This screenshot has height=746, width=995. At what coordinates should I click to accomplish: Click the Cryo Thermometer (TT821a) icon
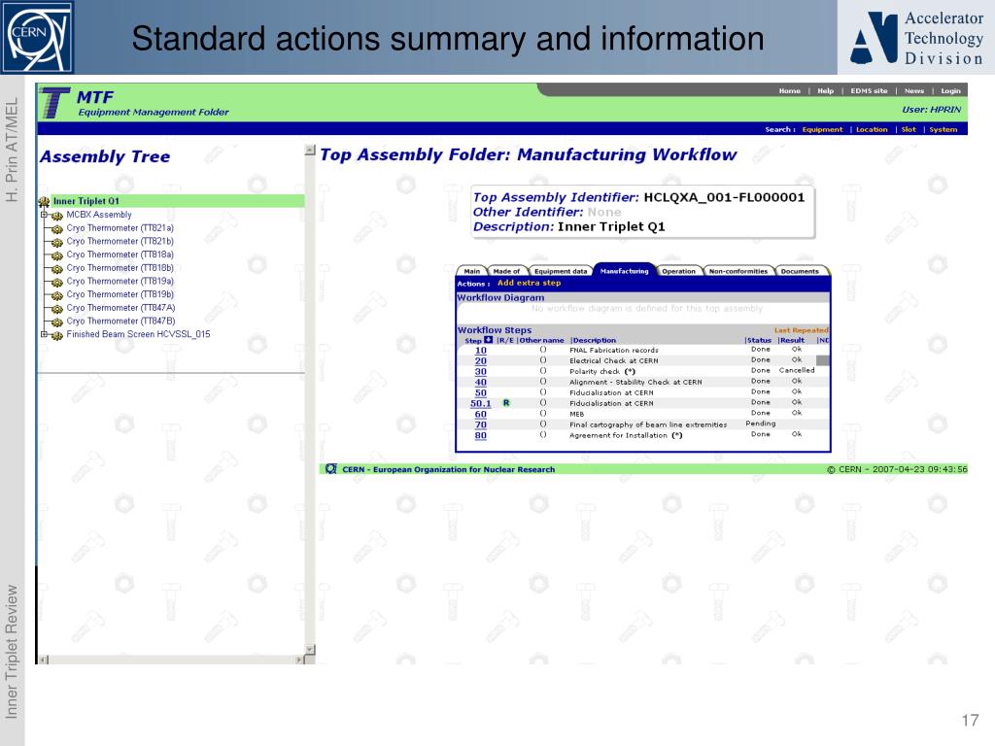[57, 229]
